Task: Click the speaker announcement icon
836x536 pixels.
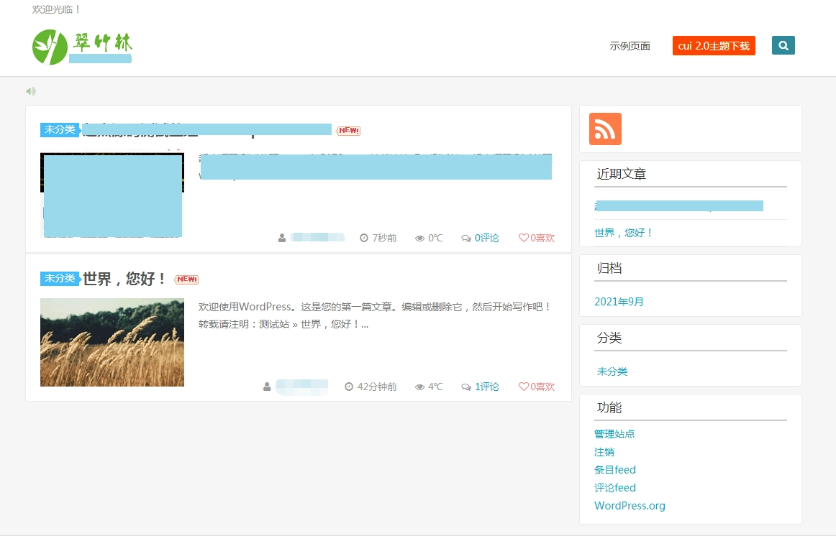Action: pyautogui.click(x=31, y=91)
